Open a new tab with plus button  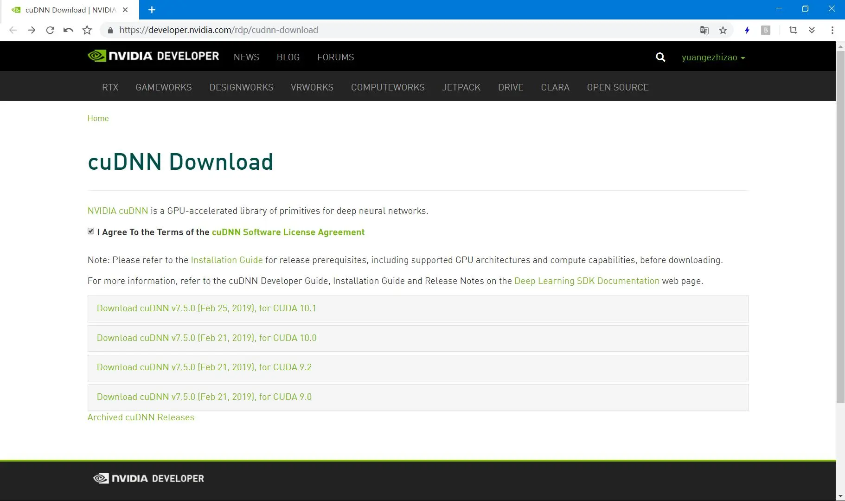click(152, 10)
